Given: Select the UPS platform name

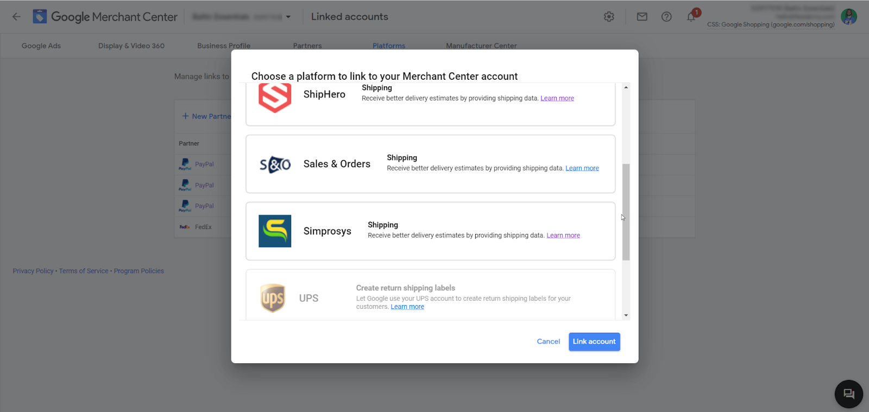Looking at the screenshot, I should pos(308,298).
